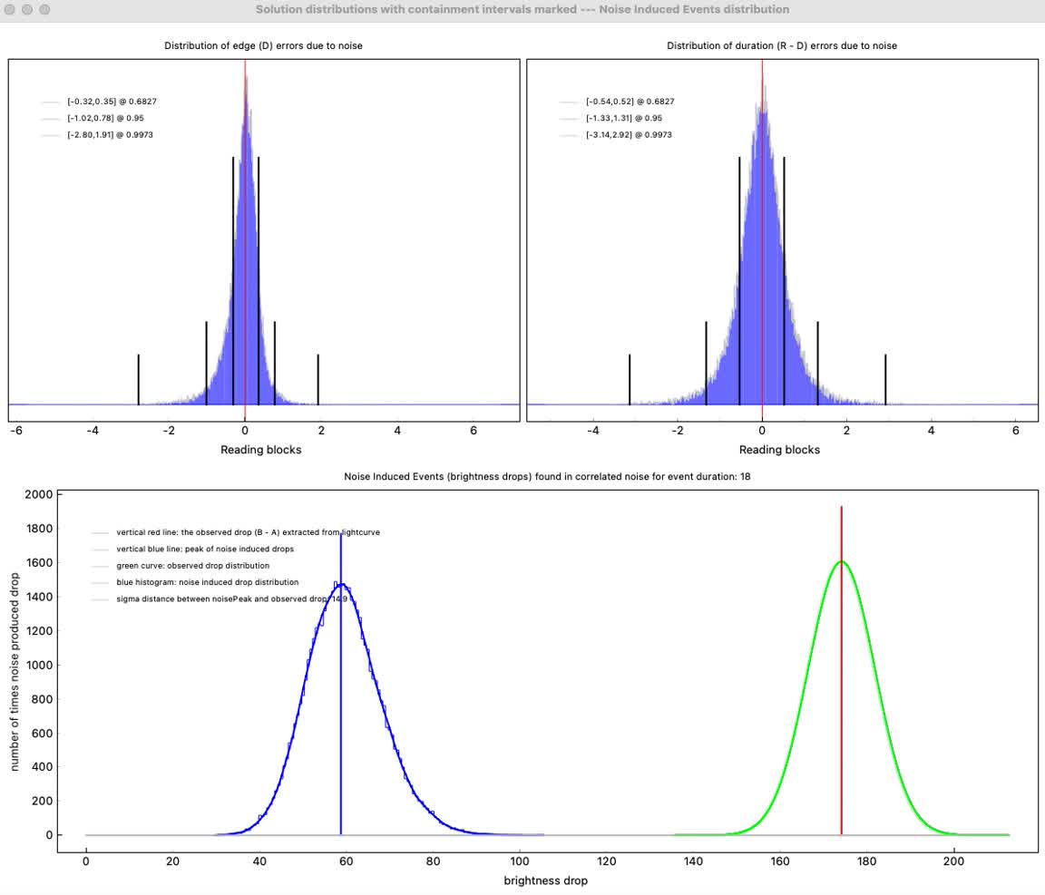
Task: Click the duration (R - D) errors plot title
Action: click(781, 45)
